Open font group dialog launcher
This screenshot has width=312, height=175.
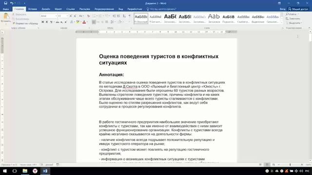coord(89,28)
